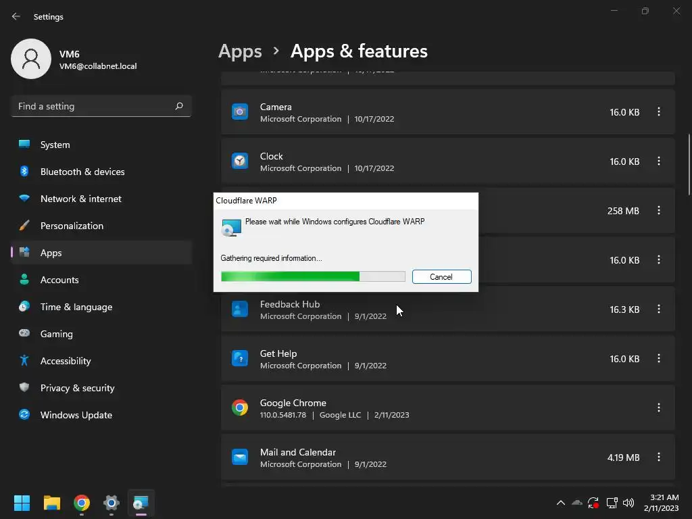Open more options for Mail and Calendar
Image resolution: width=692 pixels, height=519 pixels.
(658, 458)
